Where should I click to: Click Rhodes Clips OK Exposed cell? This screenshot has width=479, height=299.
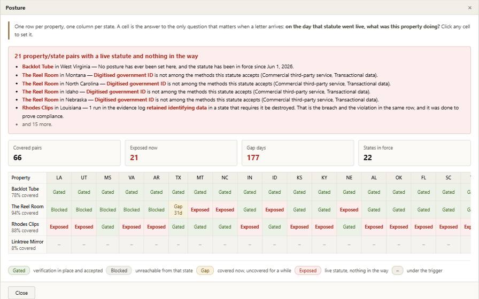pos(399,227)
